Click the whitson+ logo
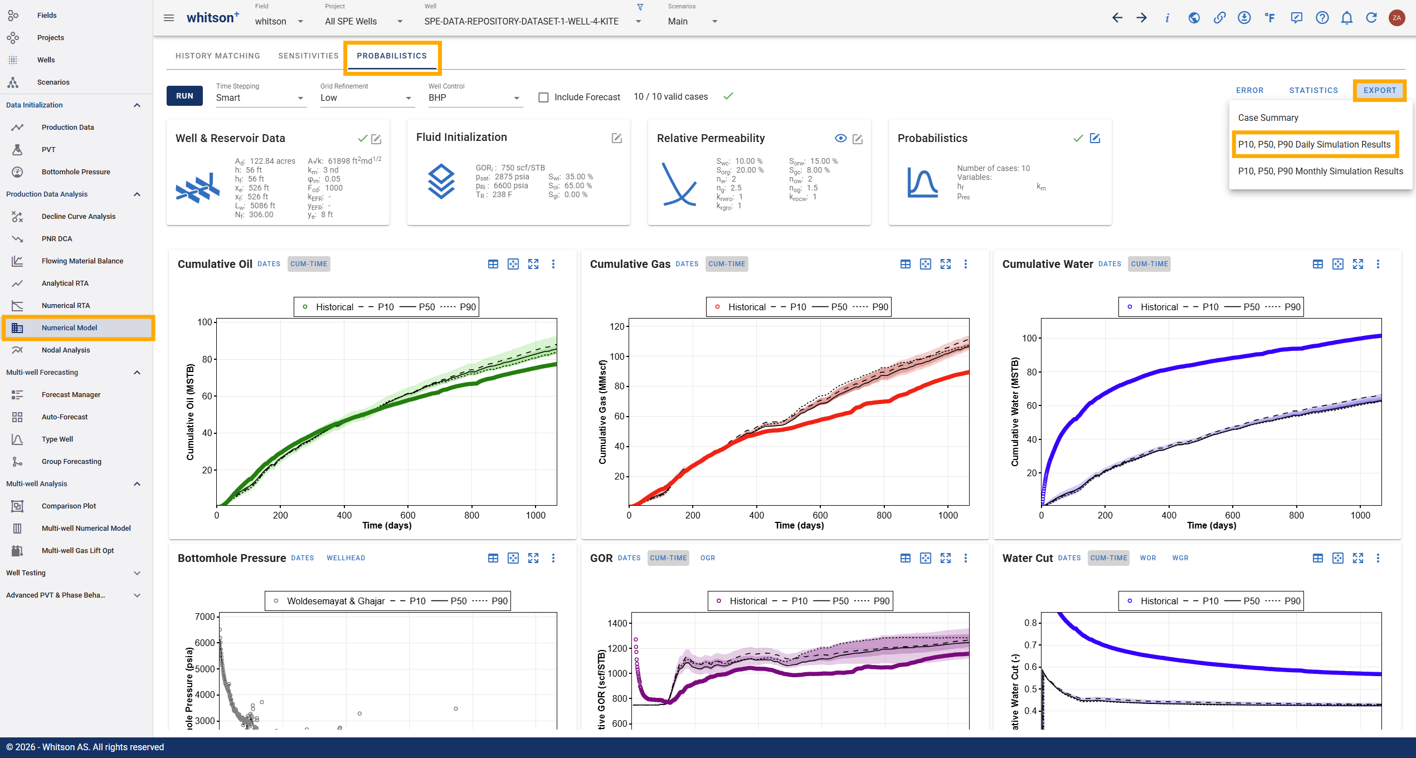 coord(213,18)
